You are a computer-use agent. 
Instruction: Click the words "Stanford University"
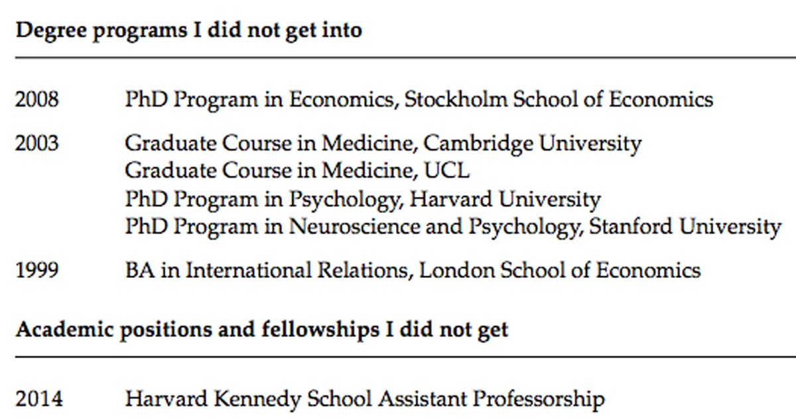(x=685, y=227)
